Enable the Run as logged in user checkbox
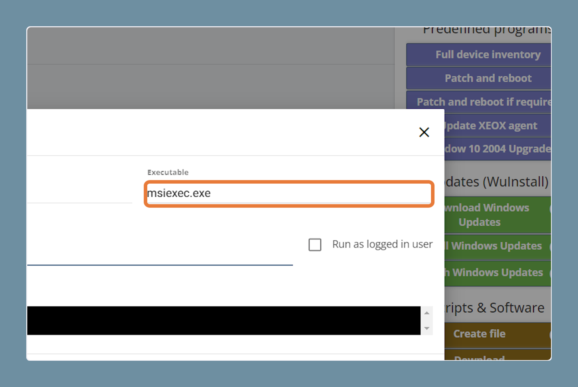This screenshot has width=578, height=387. [x=315, y=245]
